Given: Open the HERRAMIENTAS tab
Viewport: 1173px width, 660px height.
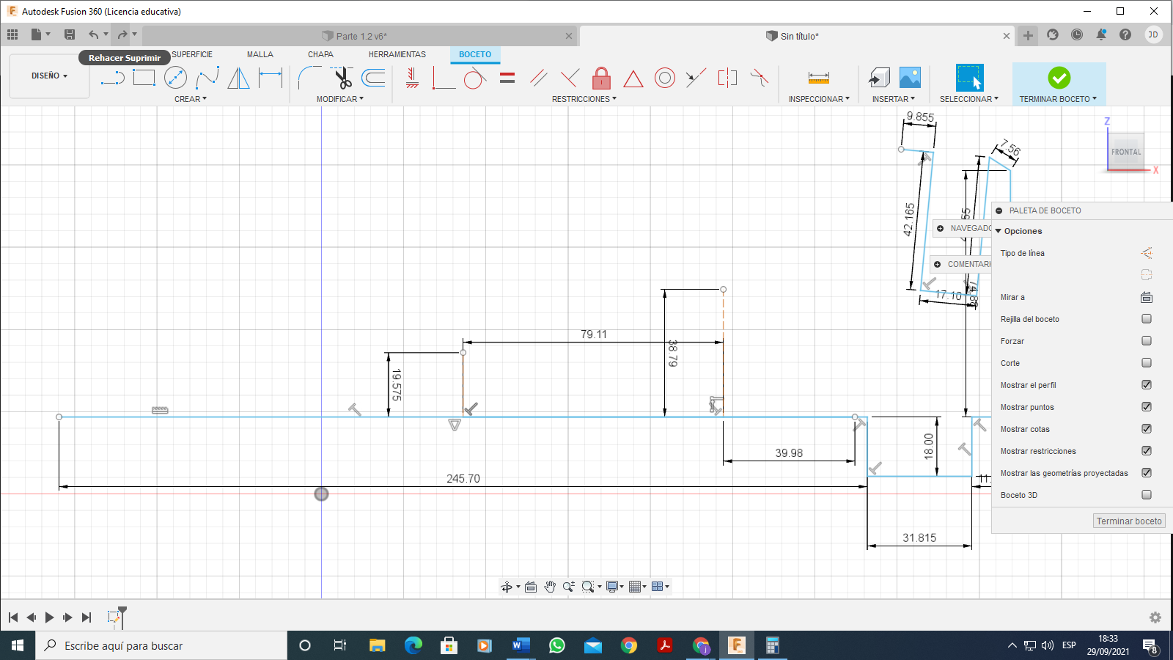Looking at the screenshot, I should 397,54.
